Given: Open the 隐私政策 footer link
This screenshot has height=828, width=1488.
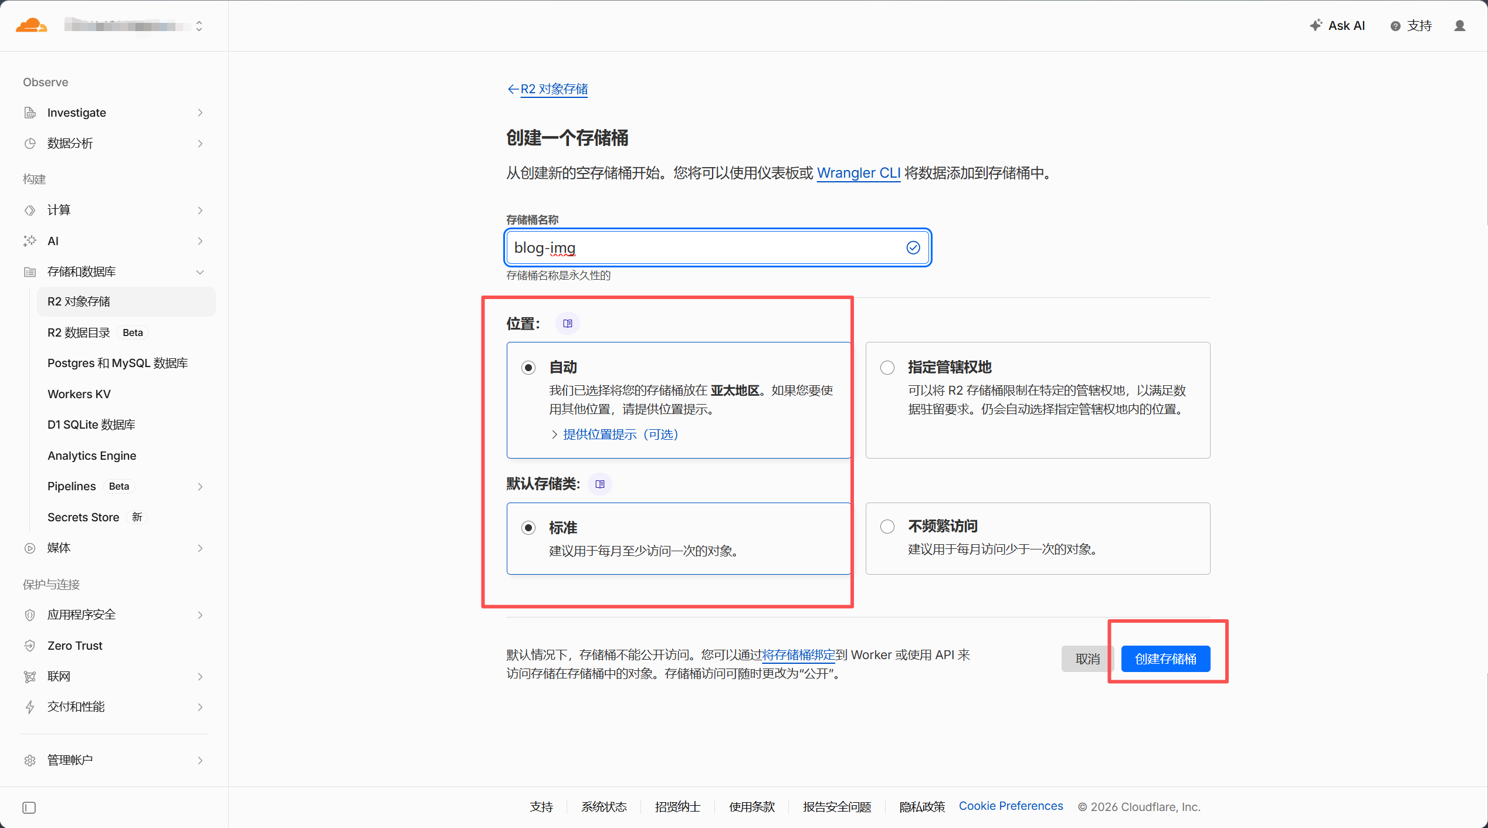Looking at the screenshot, I should tap(922, 807).
